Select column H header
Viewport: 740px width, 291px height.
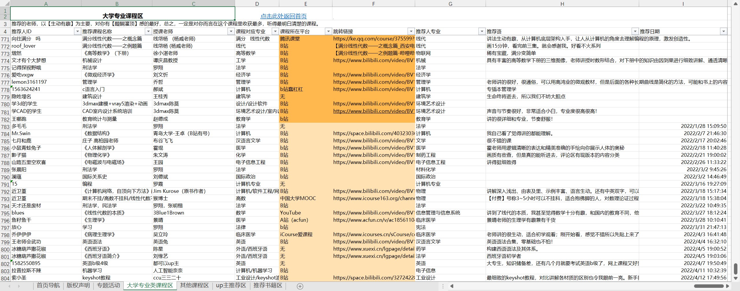coord(562,4)
